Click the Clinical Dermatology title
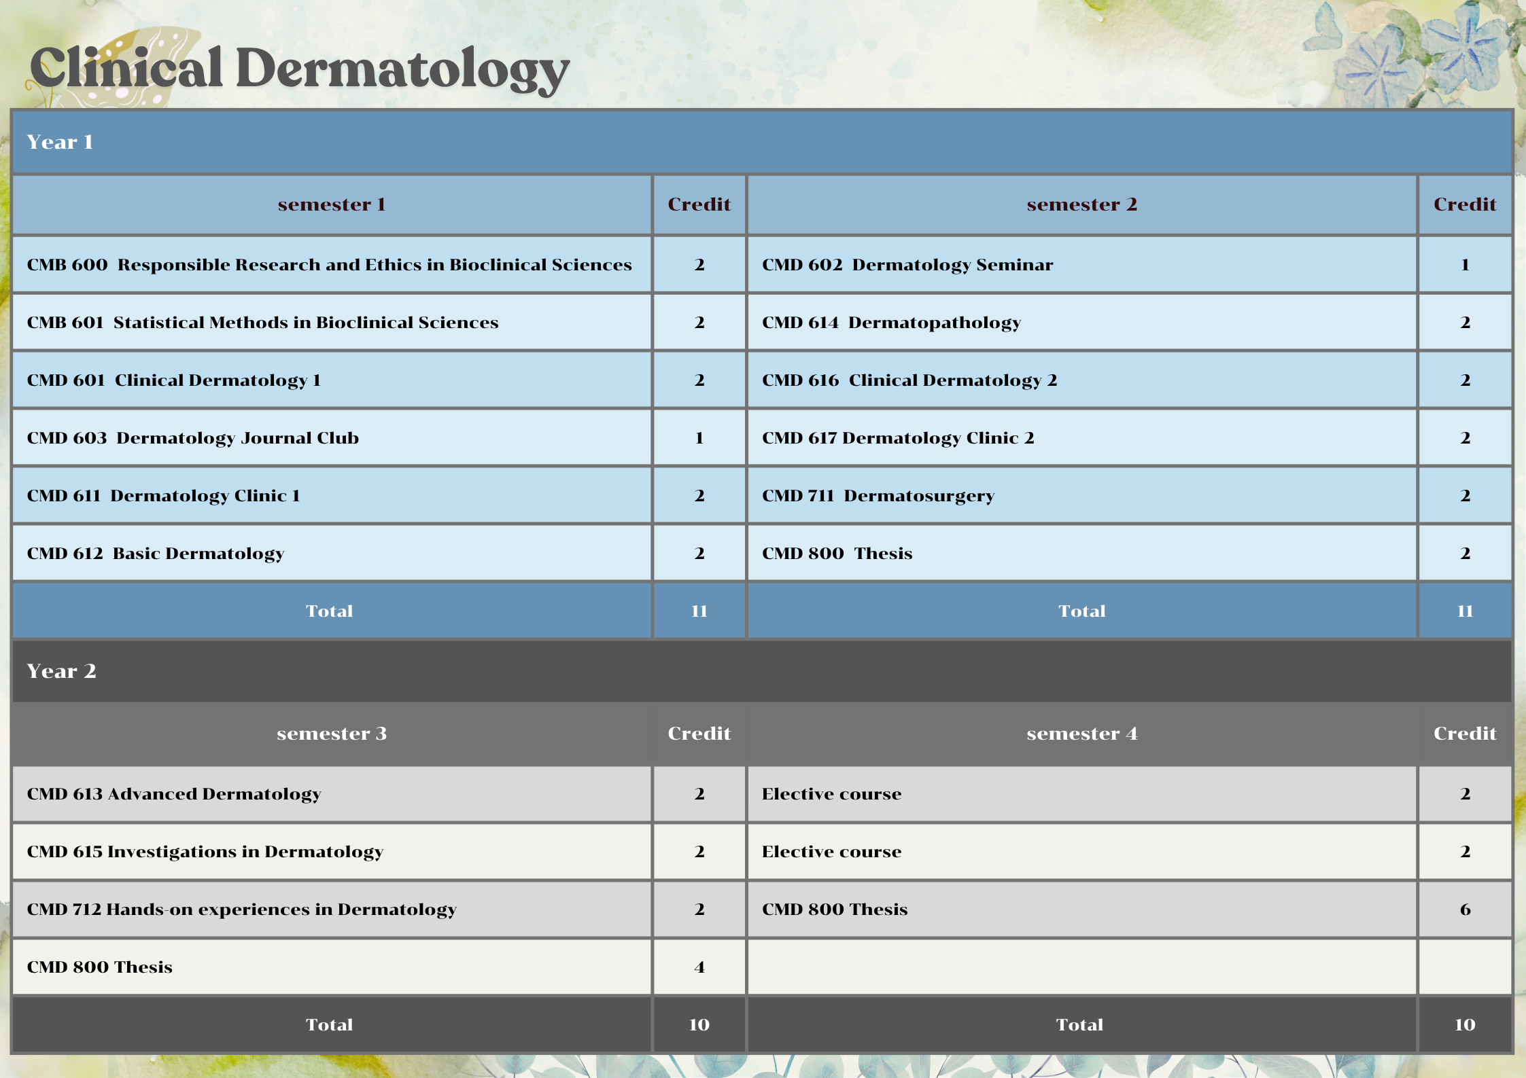This screenshot has width=1526, height=1078. click(299, 69)
